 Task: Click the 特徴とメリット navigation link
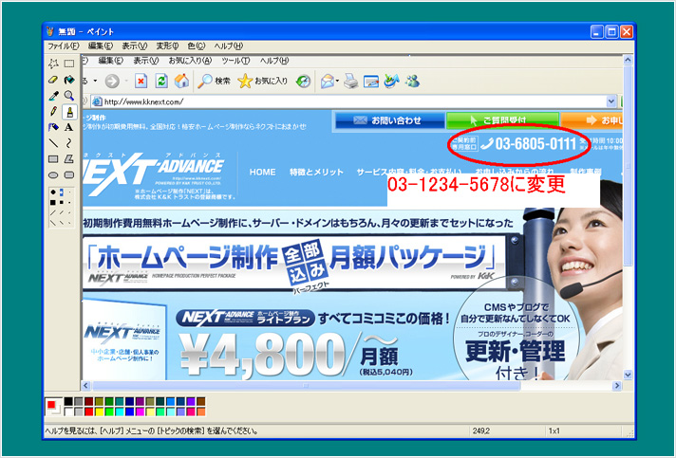tap(317, 173)
